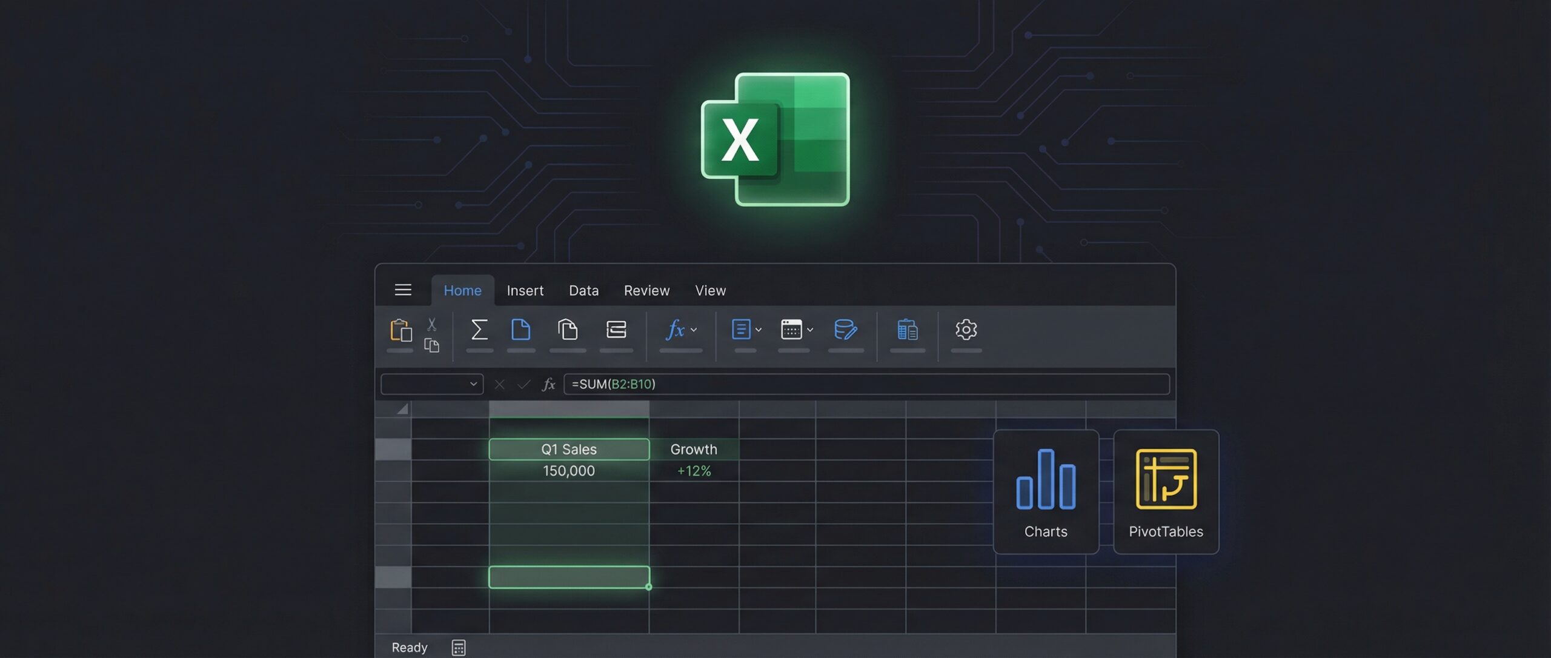Click the calculator icon in the status bar
1551x658 pixels.
[x=459, y=647]
